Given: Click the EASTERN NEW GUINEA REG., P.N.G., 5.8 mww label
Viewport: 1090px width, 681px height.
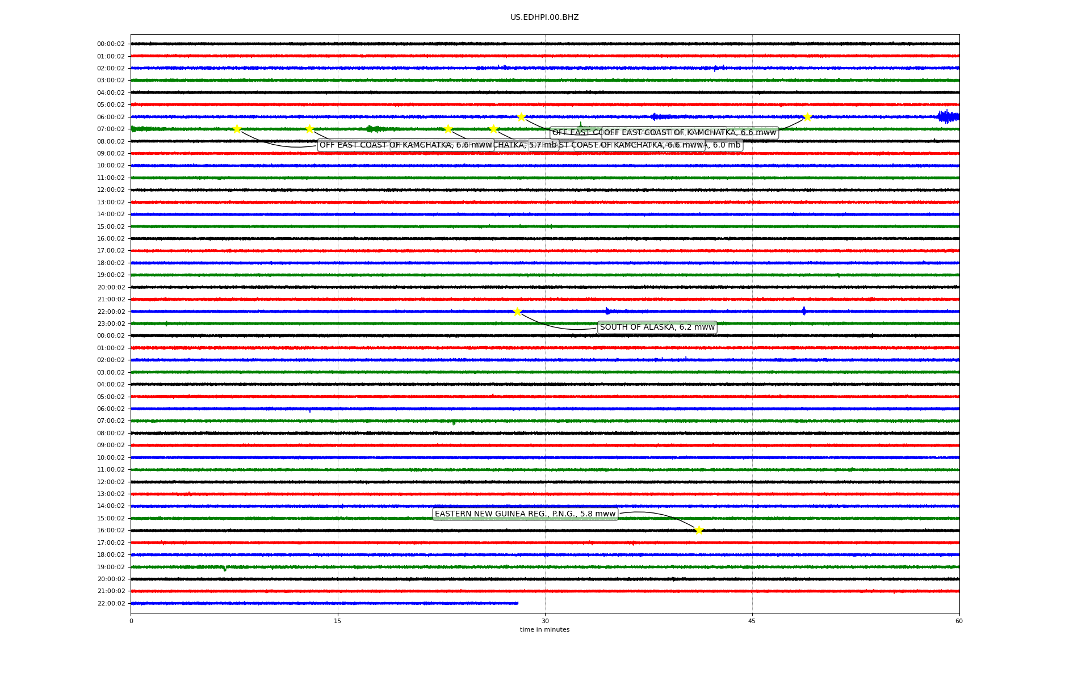Looking at the screenshot, I should click(x=525, y=514).
